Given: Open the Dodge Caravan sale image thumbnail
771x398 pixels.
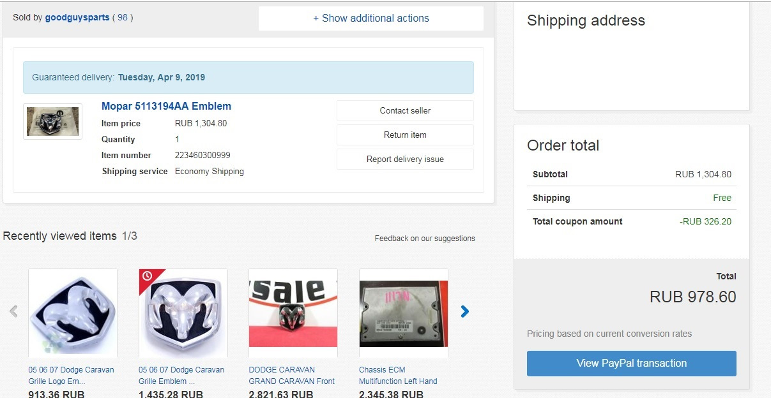Looking at the screenshot, I should 293,313.
